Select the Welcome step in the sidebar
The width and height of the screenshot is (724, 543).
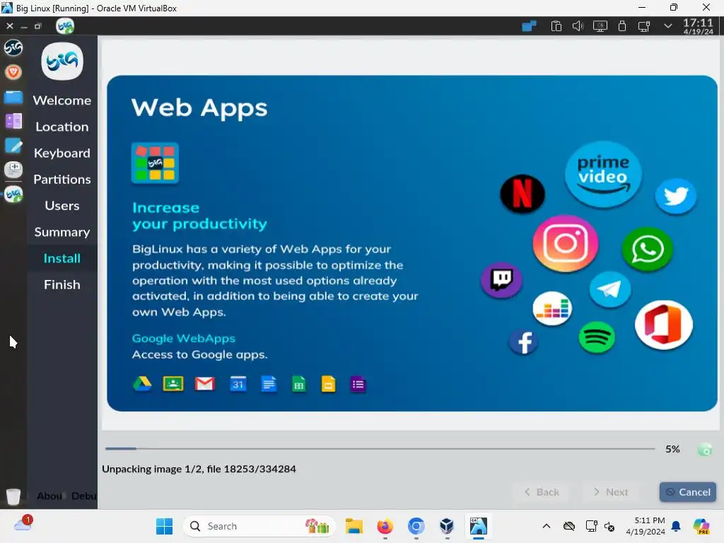(x=62, y=100)
